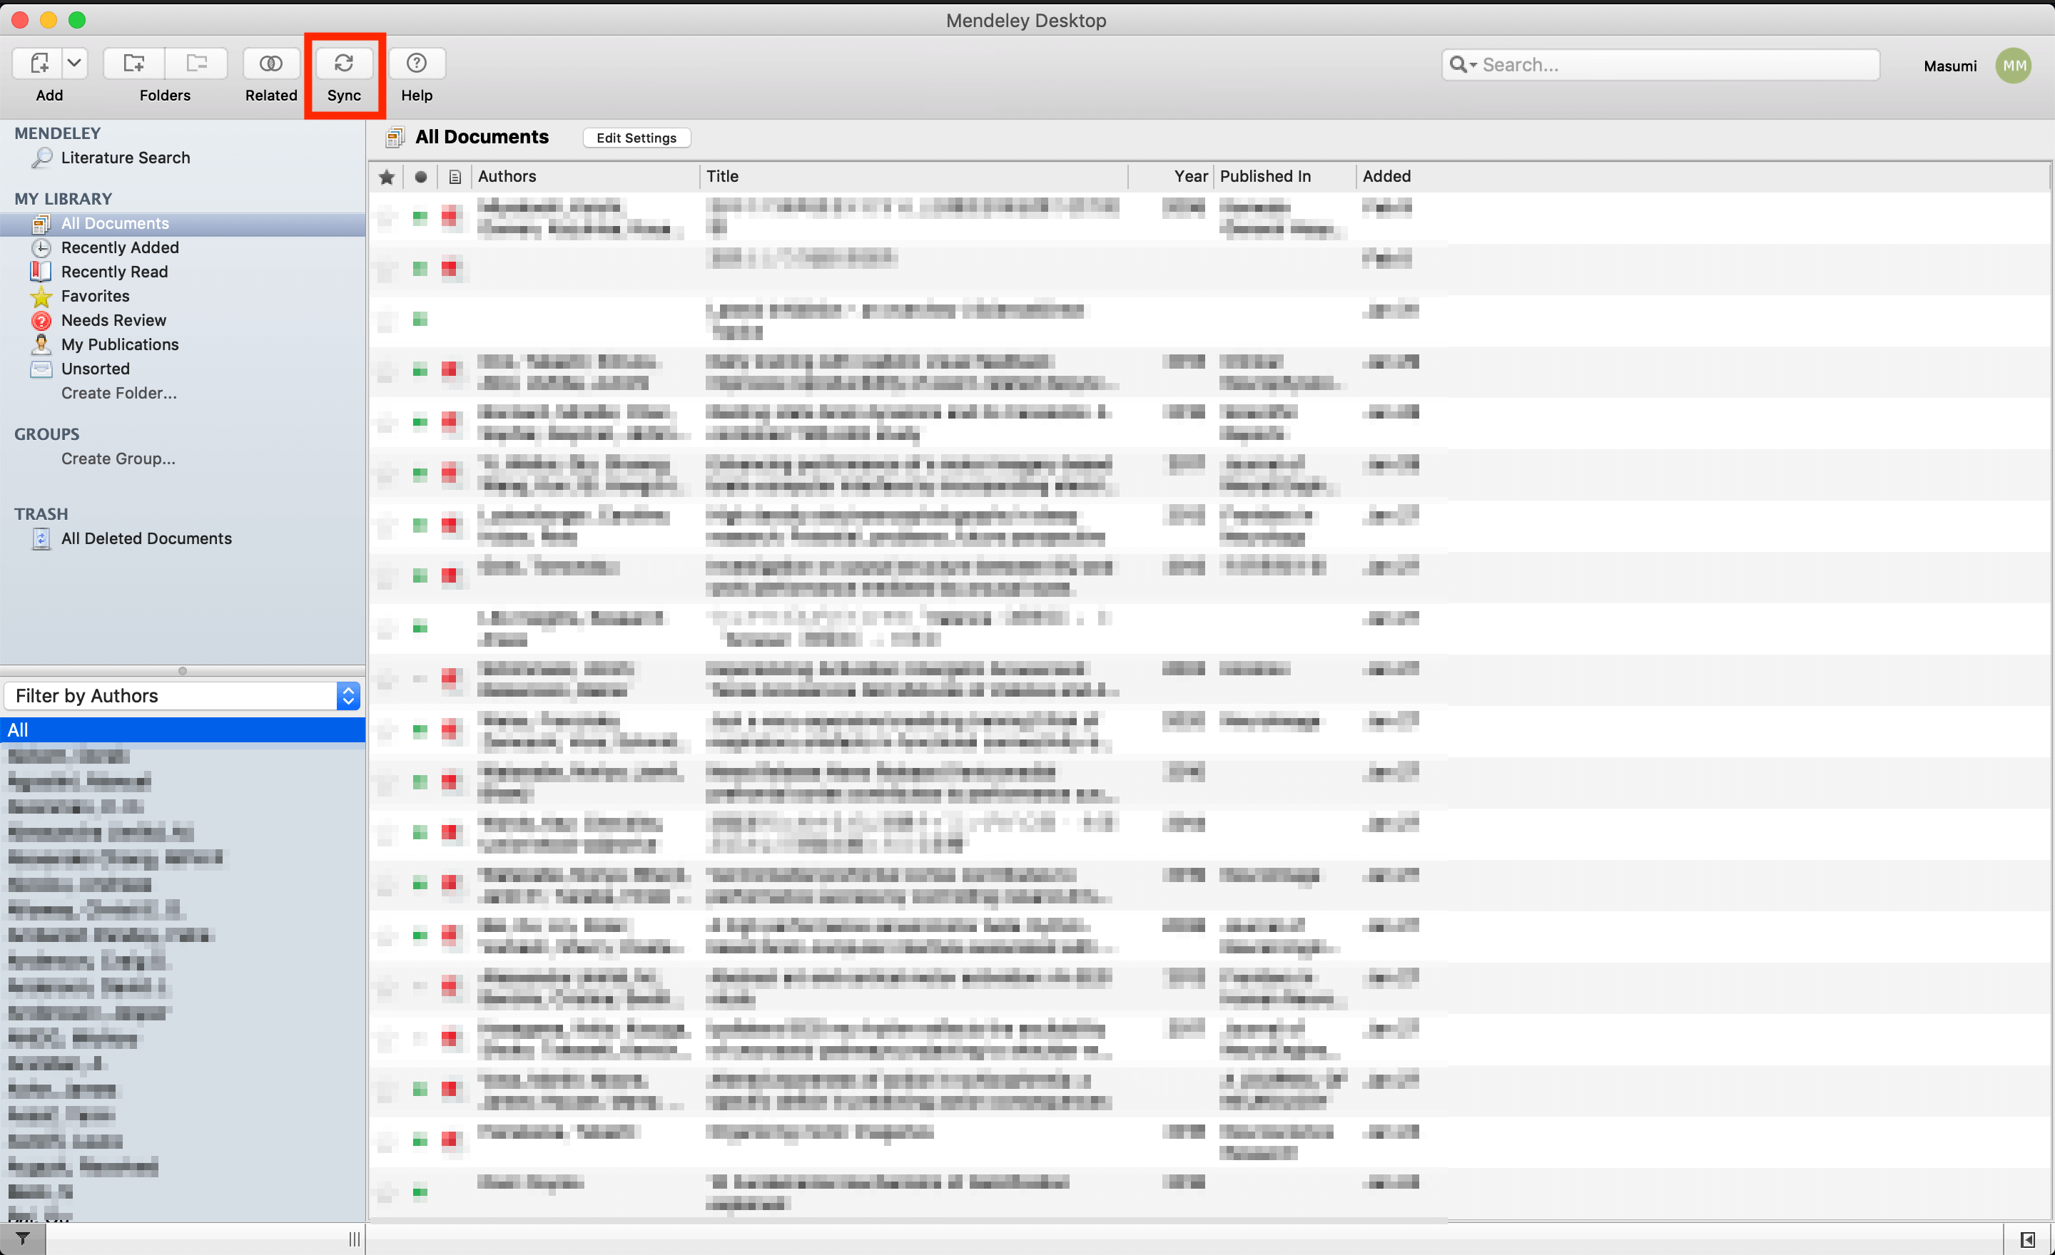This screenshot has width=2055, height=1255.
Task: Click the Masumi account name
Action: [x=1950, y=66]
